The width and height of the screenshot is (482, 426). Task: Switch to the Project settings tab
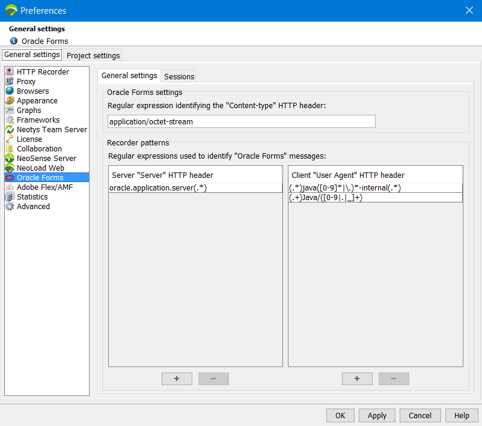tap(93, 55)
